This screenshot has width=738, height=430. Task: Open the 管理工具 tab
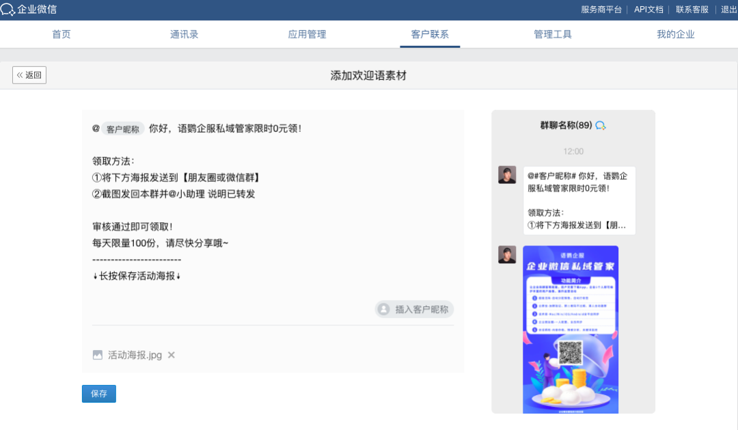pos(553,34)
